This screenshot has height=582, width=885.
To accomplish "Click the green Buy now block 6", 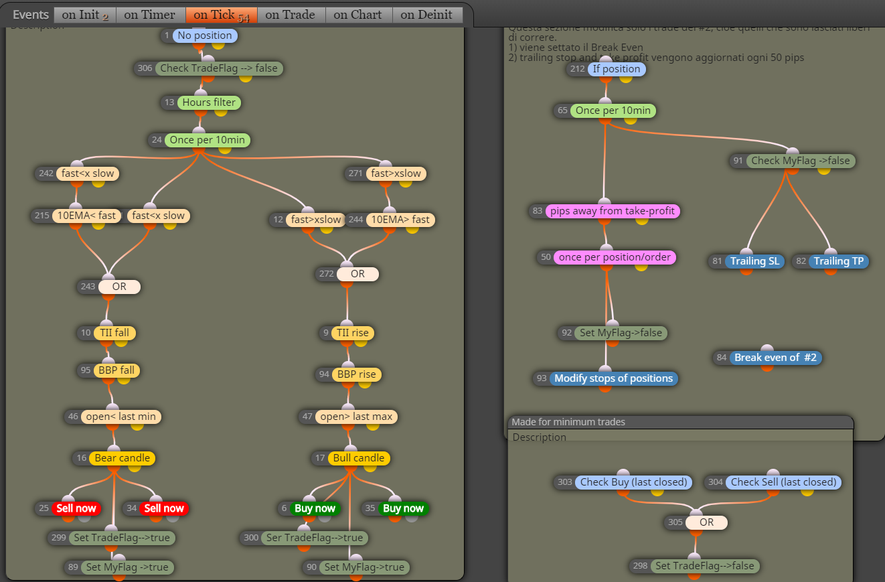I will click(315, 508).
